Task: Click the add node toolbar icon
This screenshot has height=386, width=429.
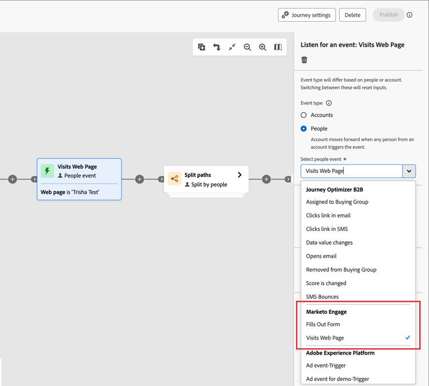Action: [201, 48]
